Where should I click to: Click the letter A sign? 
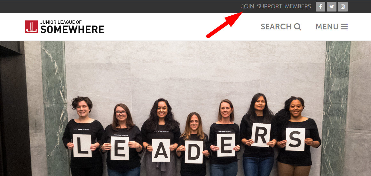click(161, 150)
